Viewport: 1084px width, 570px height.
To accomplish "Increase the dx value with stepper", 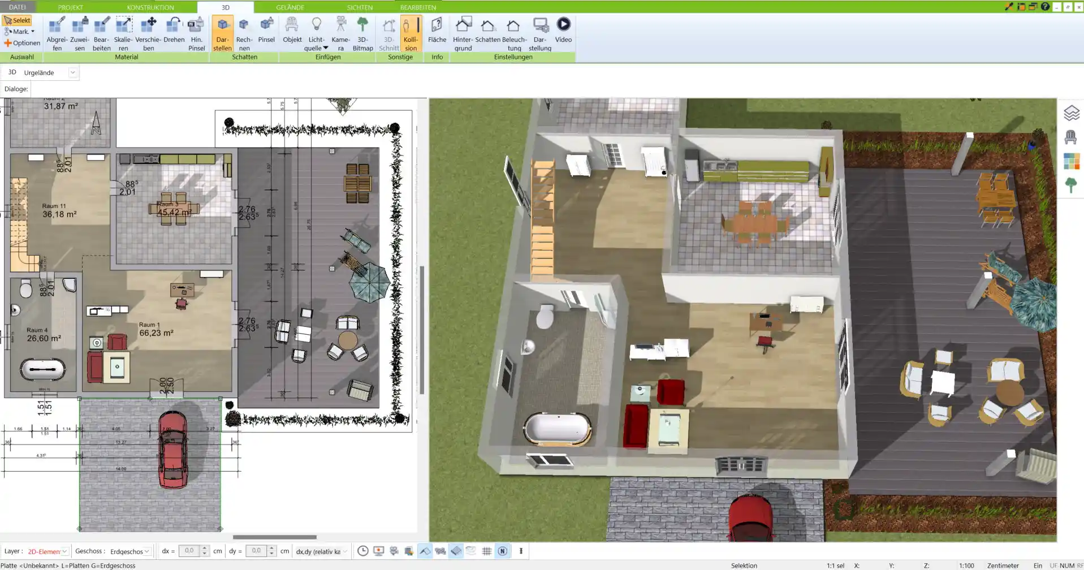I will click(205, 548).
